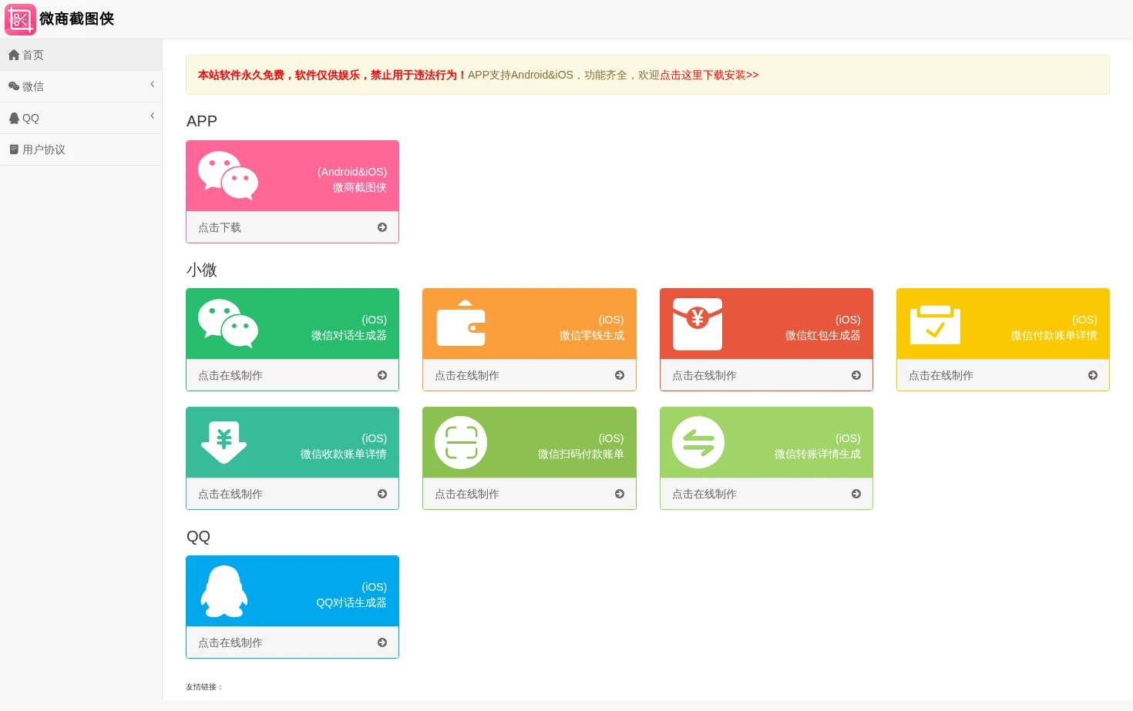1133x711 pixels.
Task: Click the arrow icon on 微信转账详情生成 card footer
Action: tap(856, 494)
